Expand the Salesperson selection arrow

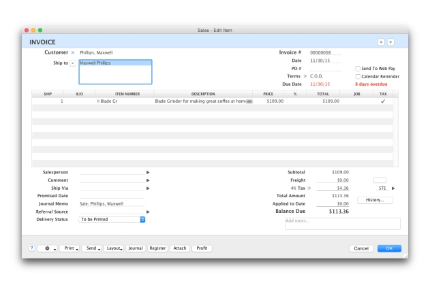coord(148,172)
